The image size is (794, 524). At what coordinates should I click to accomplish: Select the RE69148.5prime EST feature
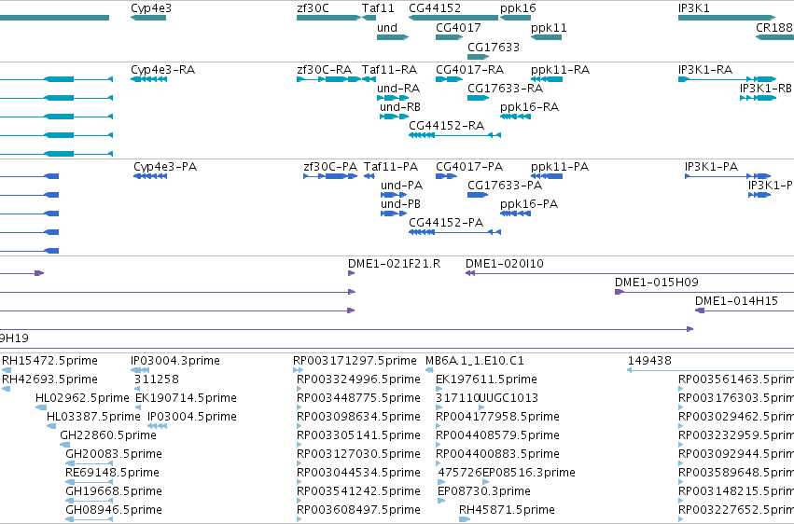(90, 482)
